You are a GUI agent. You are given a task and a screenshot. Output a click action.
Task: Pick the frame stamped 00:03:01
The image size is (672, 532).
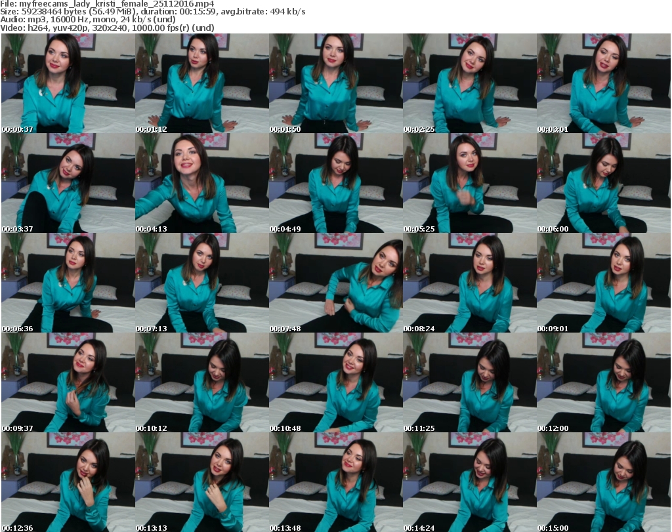(603, 83)
